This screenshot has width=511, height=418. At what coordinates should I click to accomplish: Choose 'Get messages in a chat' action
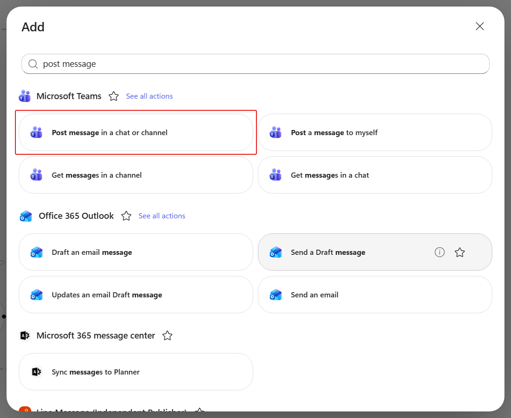point(375,175)
